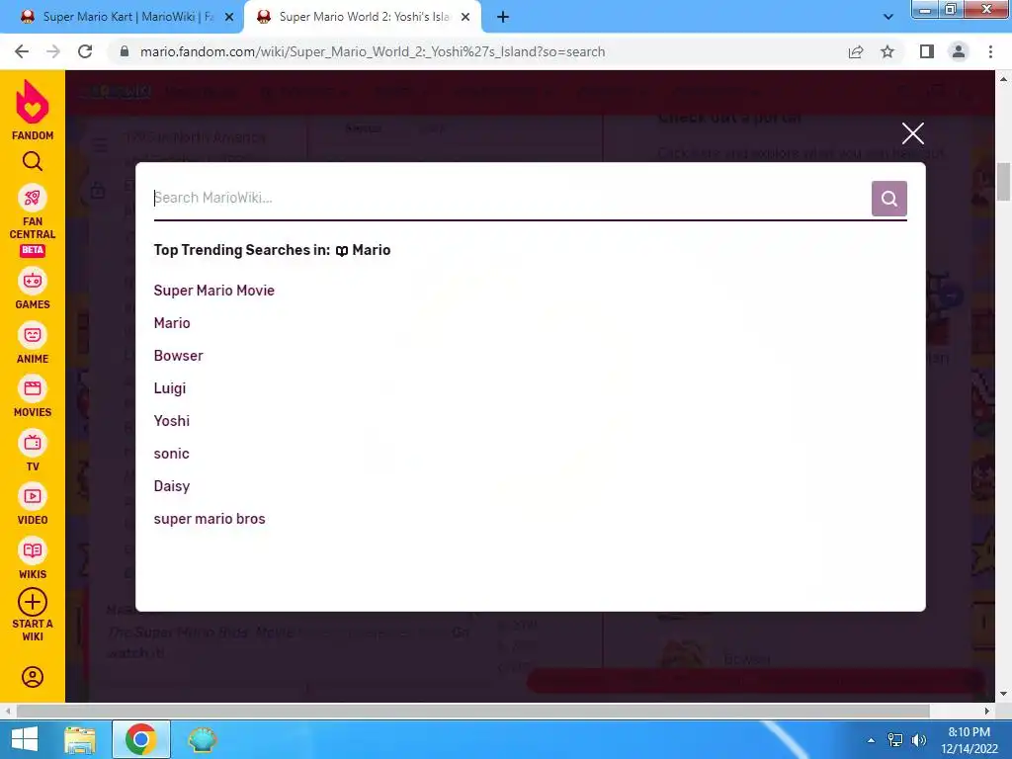Viewport: 1012px width, 759px height.
Task: Submit search with purple magnifier button
Action: coord(888,198)
